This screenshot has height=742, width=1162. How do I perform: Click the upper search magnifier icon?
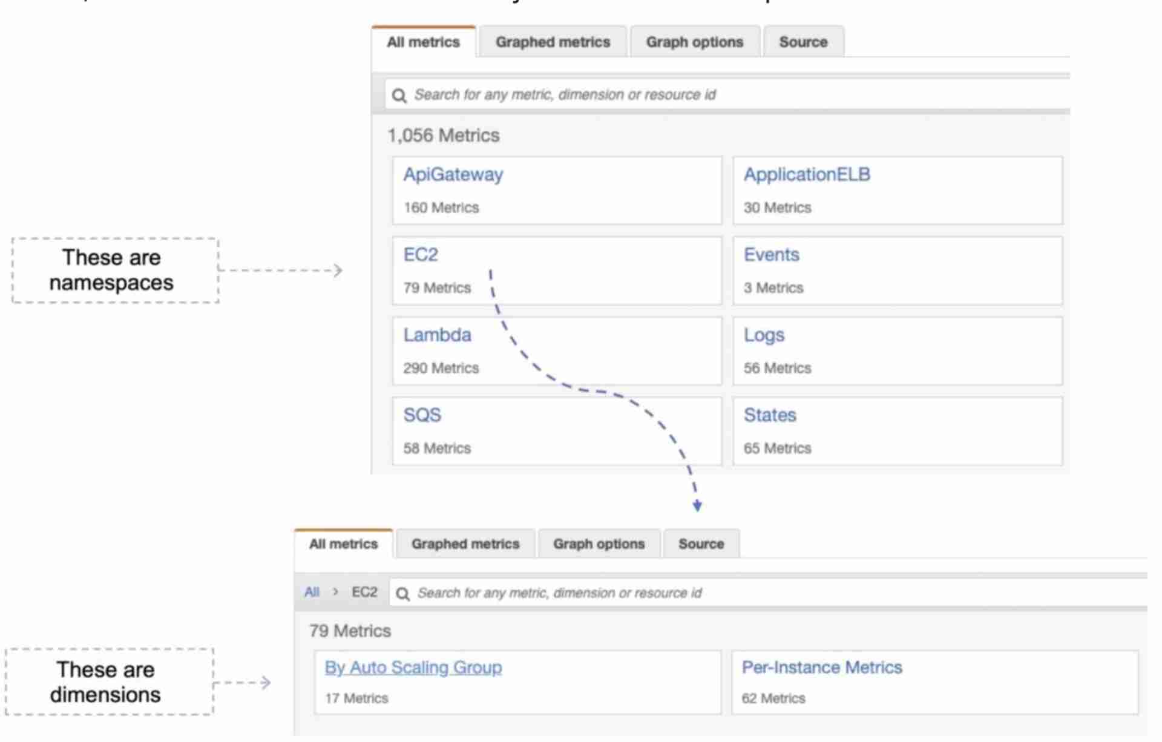(399, 95)
